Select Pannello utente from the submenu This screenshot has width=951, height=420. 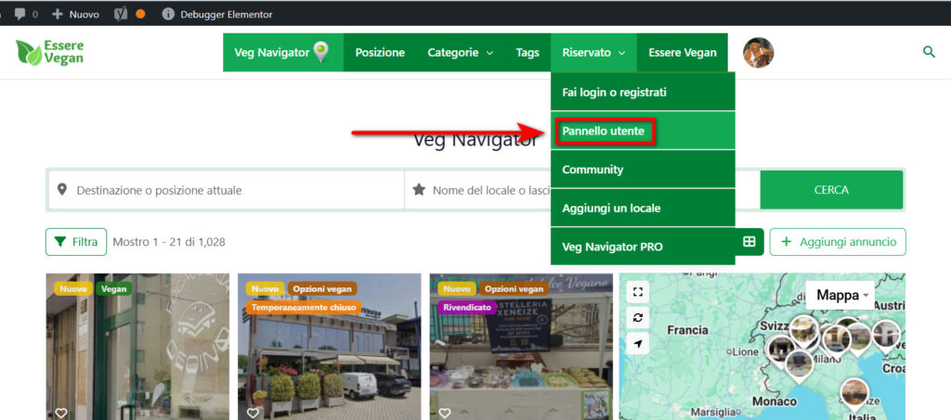(x=604, y=132)
